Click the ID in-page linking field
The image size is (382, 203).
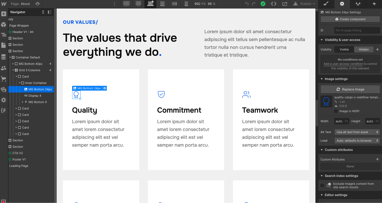point(357,30)
